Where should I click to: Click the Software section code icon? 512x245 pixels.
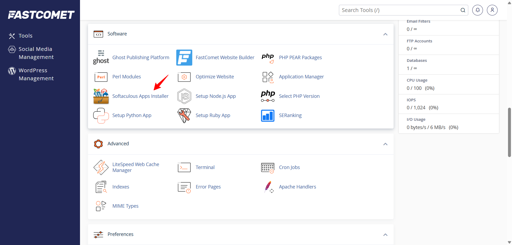[x=98, y=34]
